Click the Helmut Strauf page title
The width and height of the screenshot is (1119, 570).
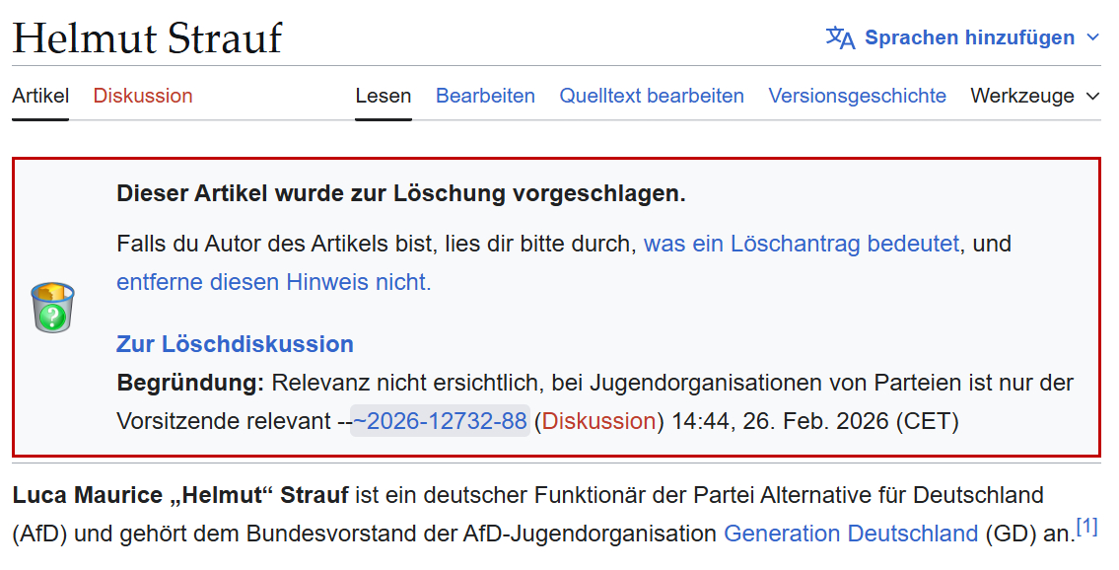click(x=147, y=37)
